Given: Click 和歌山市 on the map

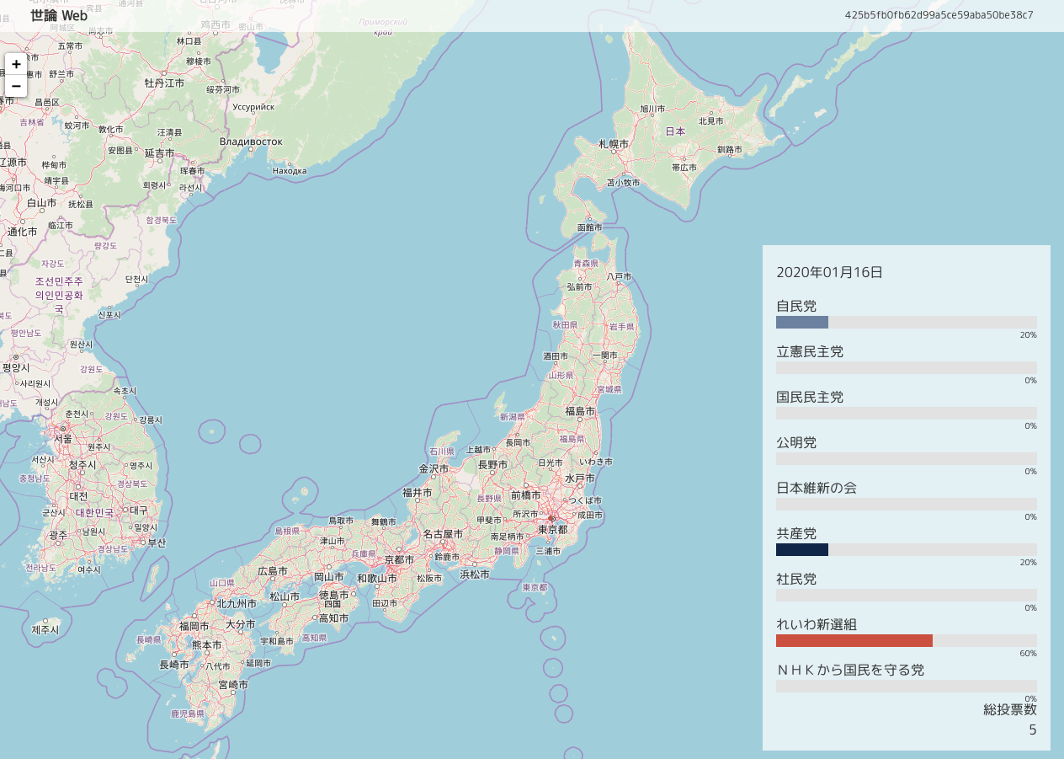Looking at the screenshot, I should click(x=377, y=578).
